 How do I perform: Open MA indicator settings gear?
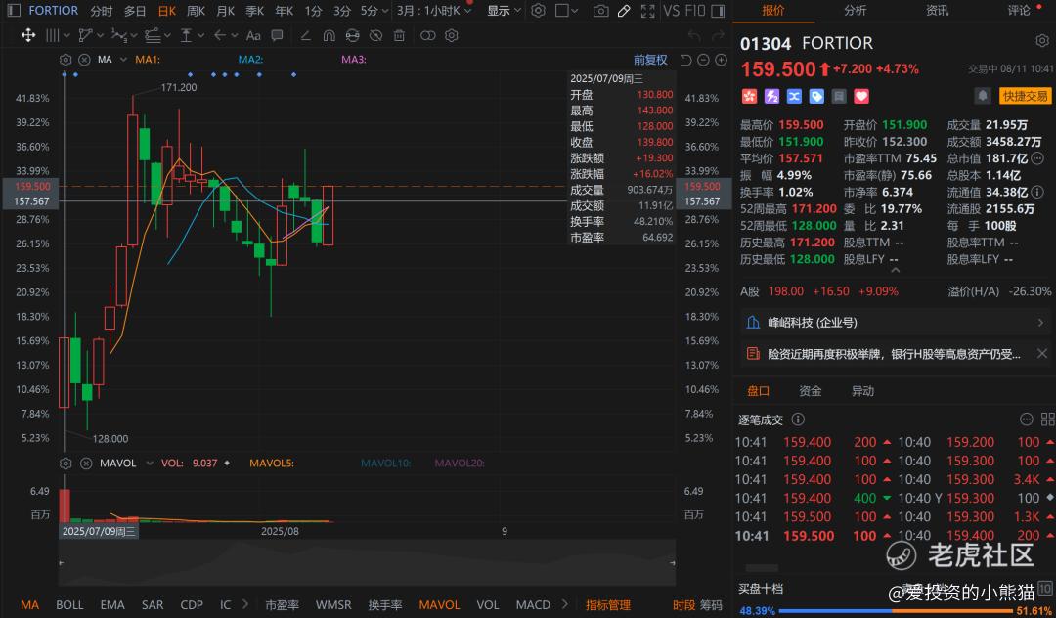[66, 60]
